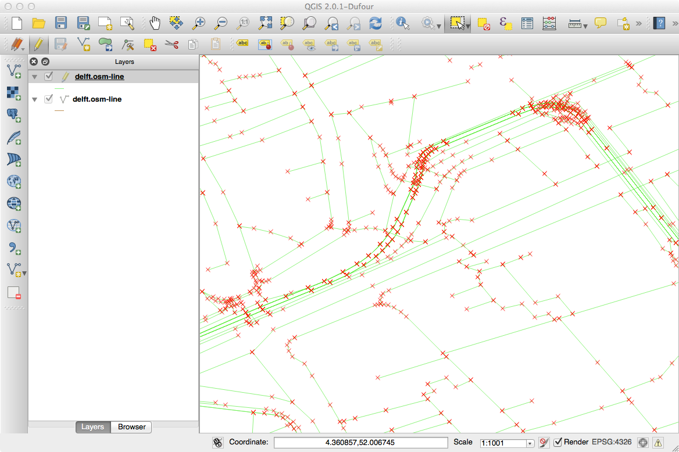
Task: Click Toggle Editing pencil in toolbar
Action: (x=38, y=44)
